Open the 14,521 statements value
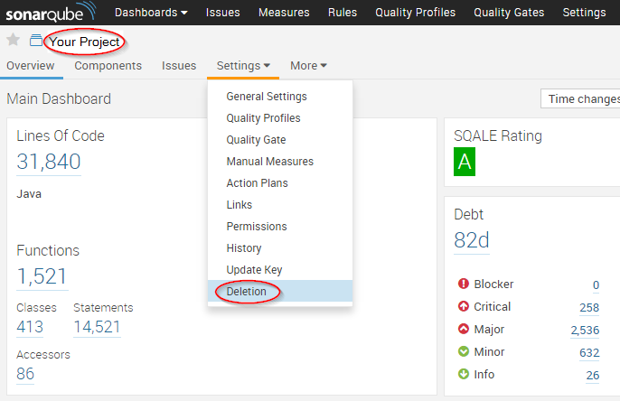The image size is (620, 401). [97, 327]
